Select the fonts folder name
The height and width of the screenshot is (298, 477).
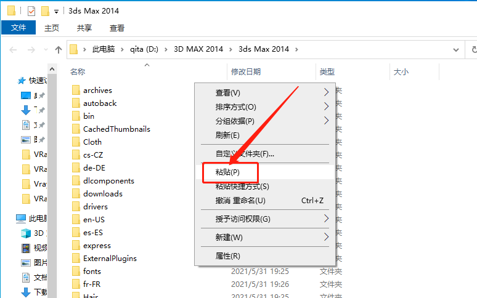coord(92,272)
